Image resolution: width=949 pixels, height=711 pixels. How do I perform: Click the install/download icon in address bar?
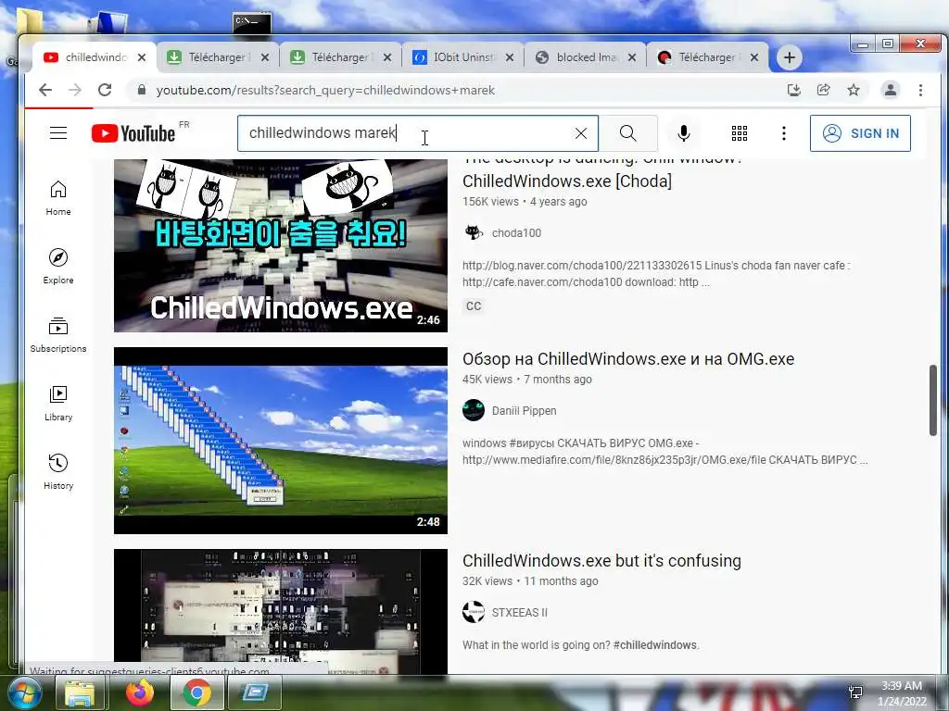point(793,90)
